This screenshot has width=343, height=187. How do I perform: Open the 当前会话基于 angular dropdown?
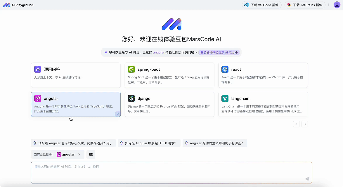click(x=58, y=154)
